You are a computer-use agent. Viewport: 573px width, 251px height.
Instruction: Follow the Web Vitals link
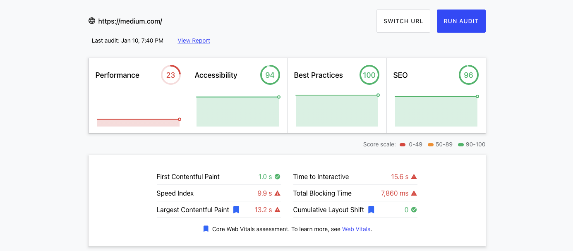point(356,229)
